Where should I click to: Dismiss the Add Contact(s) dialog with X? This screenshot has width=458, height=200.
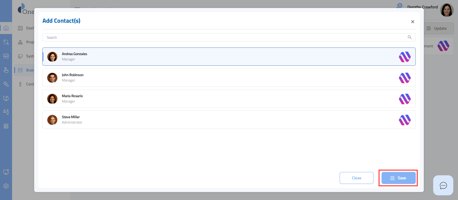click(413, 22)
